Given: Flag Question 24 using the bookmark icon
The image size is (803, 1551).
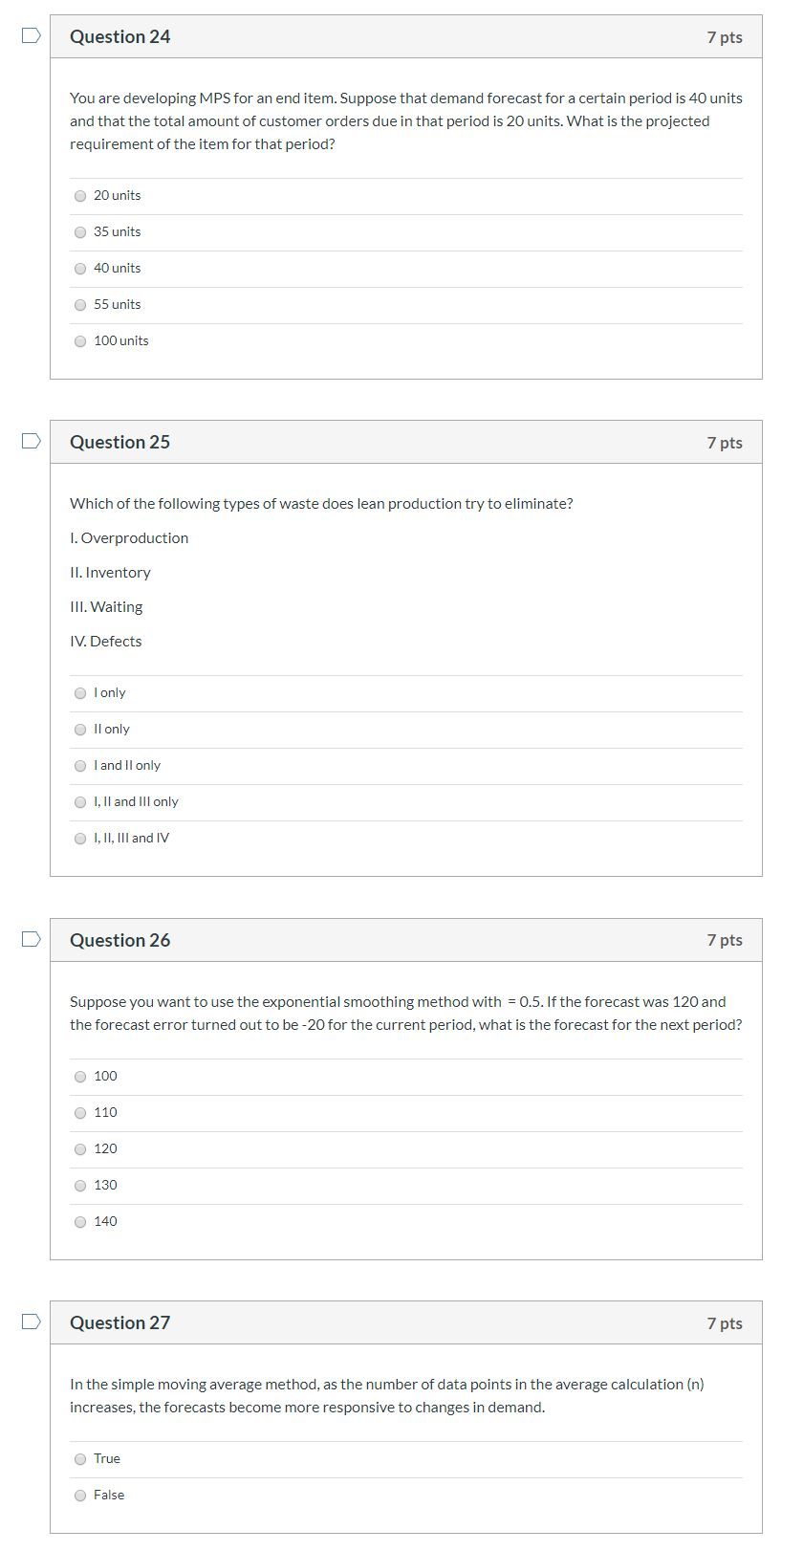Looking at the screenshot, I should [x=29, y=34].
